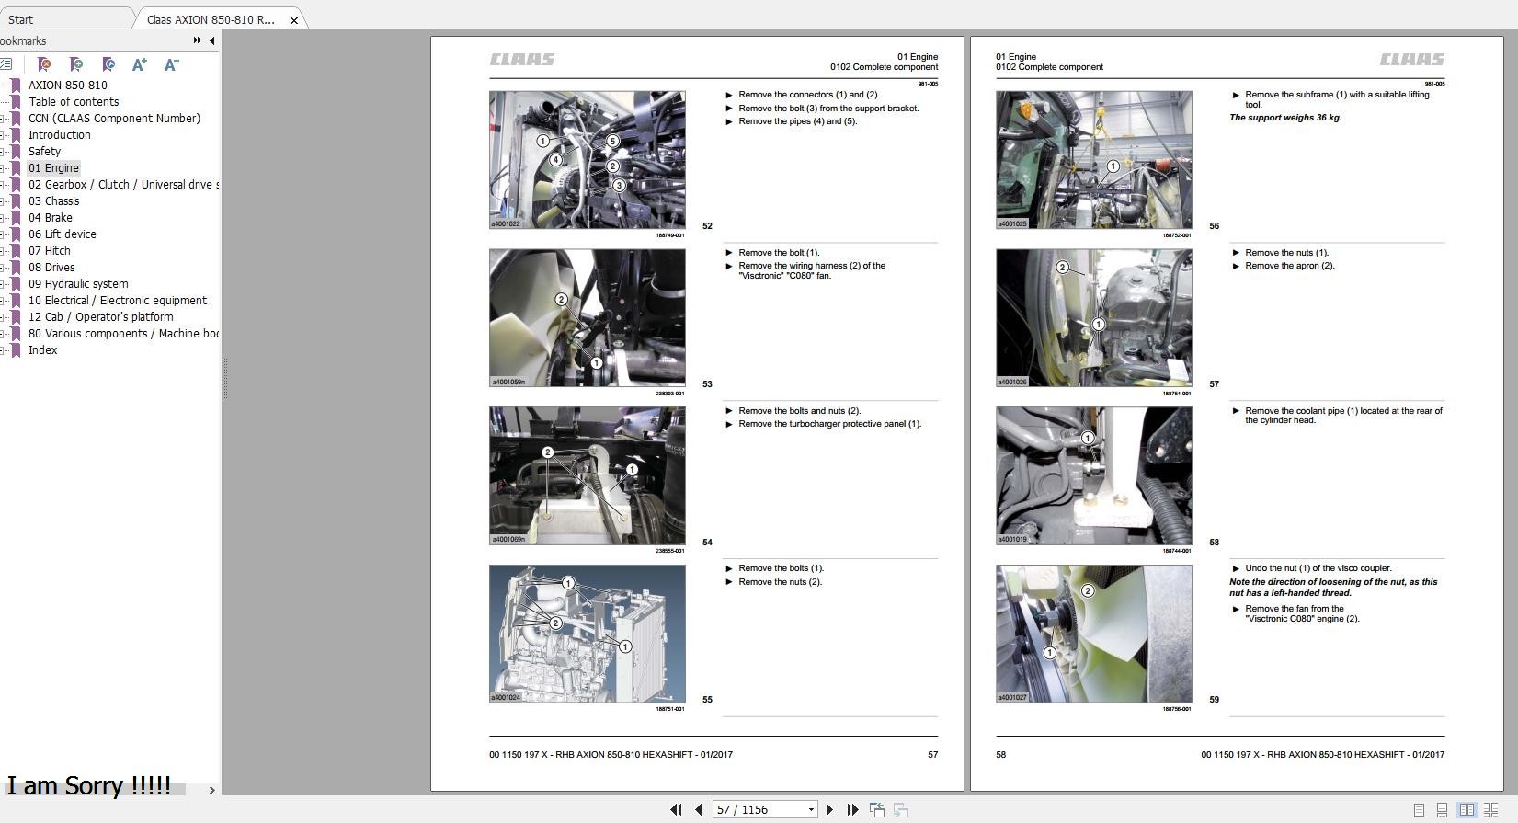Open the page number dropdown arrow
The width and height of the screenshot is (1518, 823).
pos(811,810)
